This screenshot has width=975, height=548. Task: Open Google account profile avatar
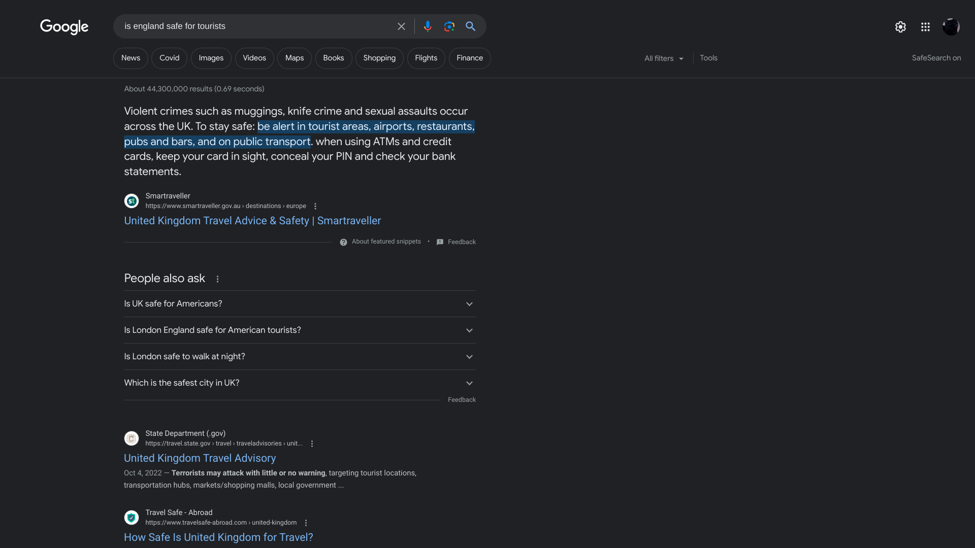(x=951, y=27)
